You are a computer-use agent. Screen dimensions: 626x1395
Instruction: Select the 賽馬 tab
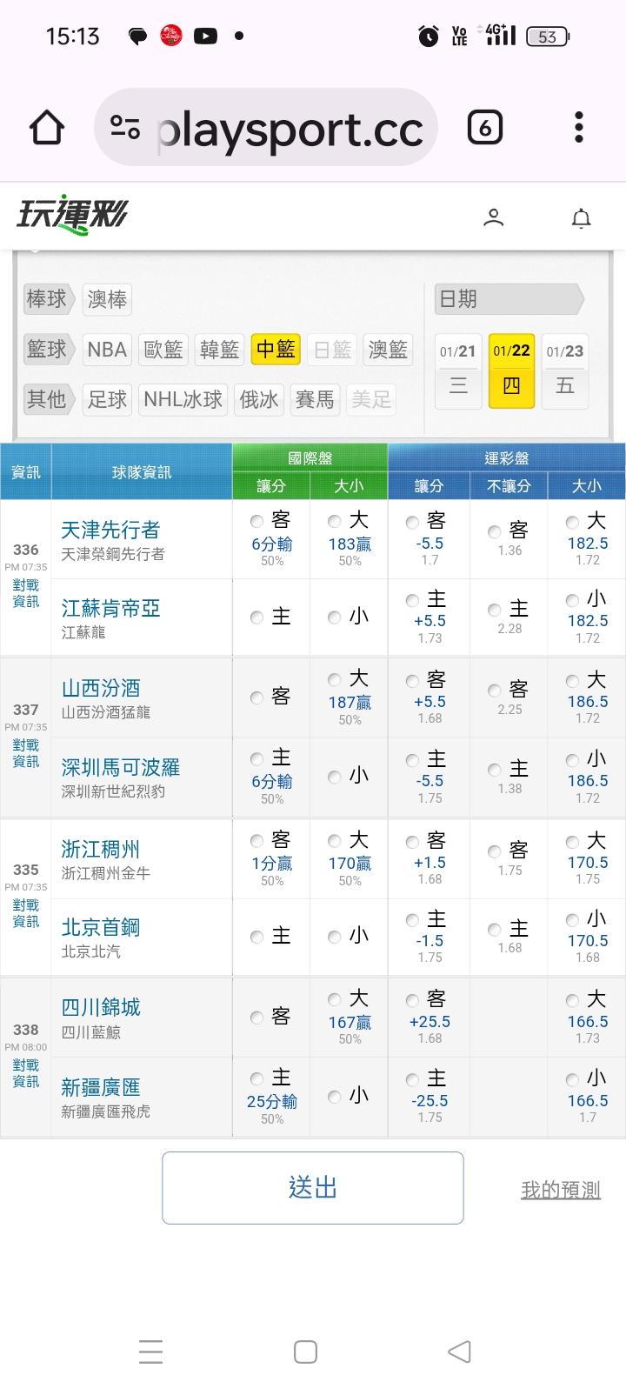point(315,400)
